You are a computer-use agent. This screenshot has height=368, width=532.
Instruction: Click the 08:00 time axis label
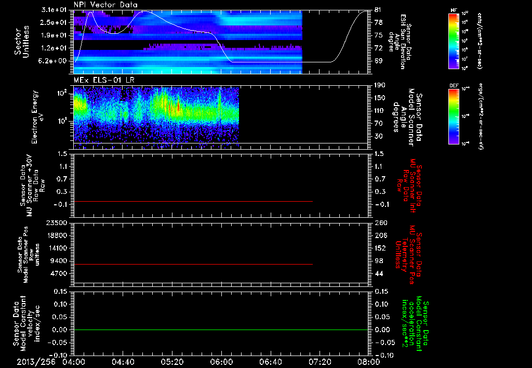click(369, 362)
